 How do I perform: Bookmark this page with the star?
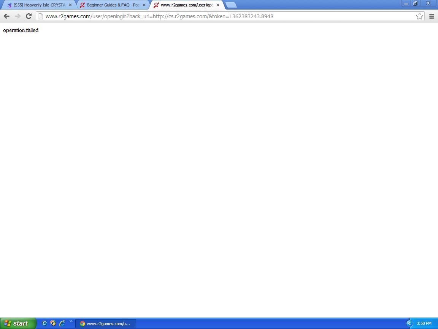click(419, 16)
